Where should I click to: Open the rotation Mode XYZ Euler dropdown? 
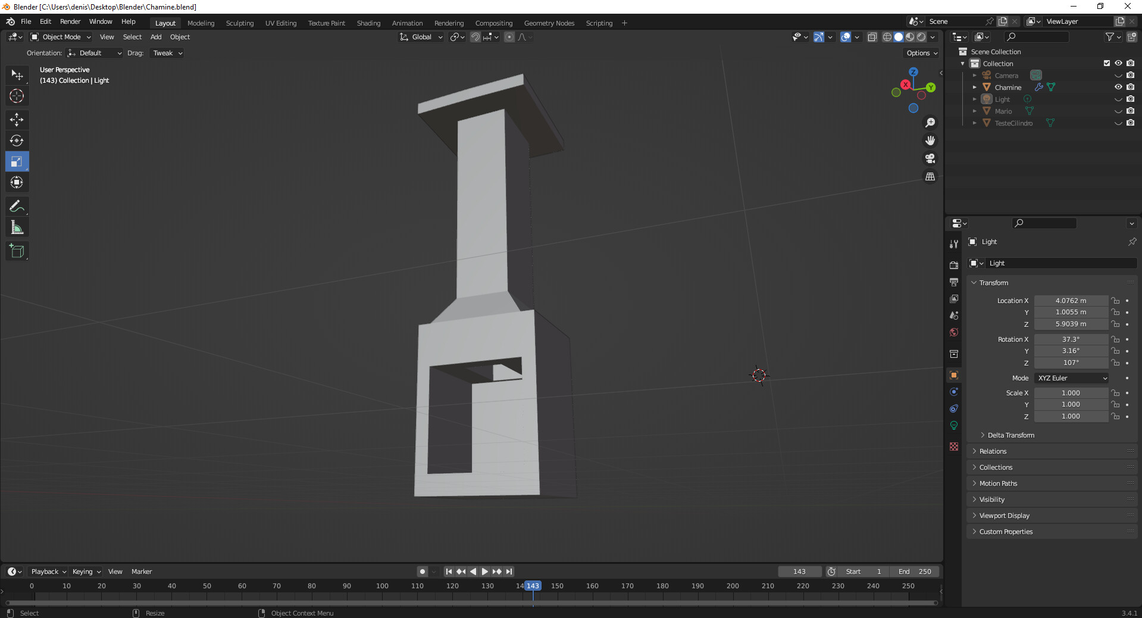pos(1072,378)
